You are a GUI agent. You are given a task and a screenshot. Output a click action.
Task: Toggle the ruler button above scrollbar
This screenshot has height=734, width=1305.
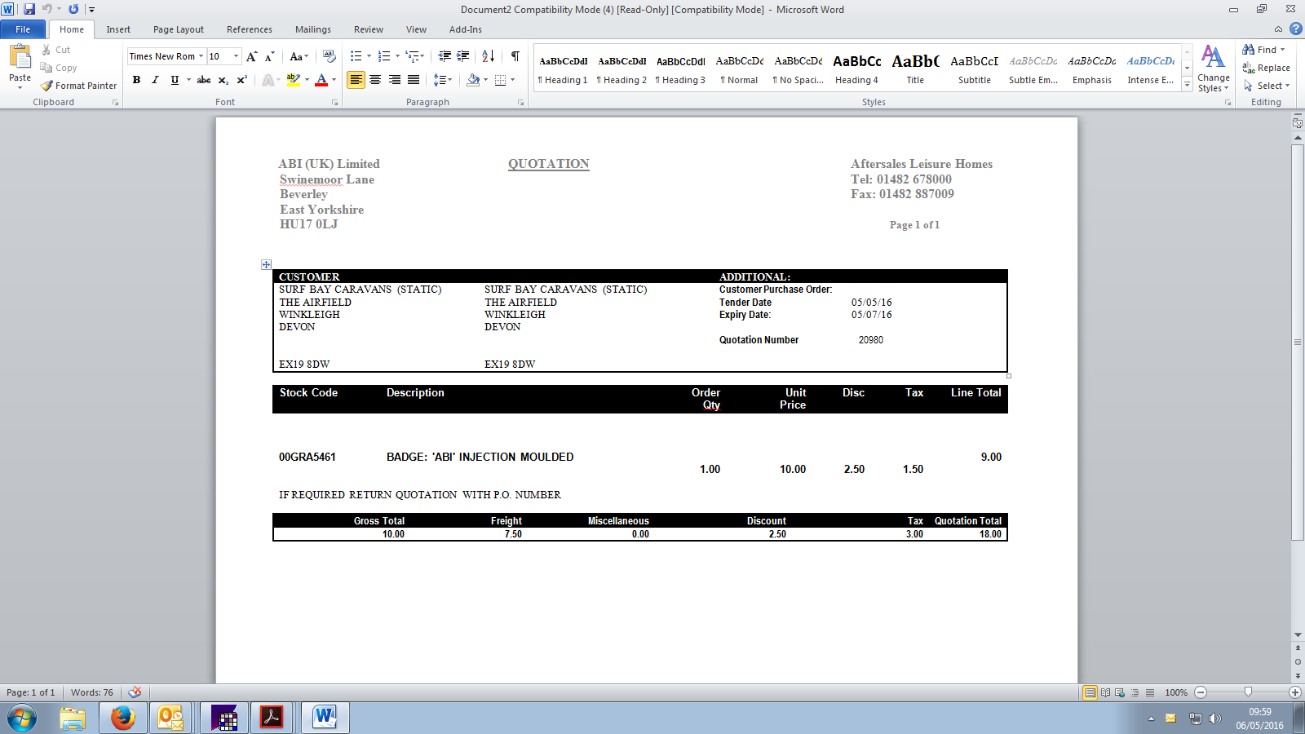pos(1298,123)
